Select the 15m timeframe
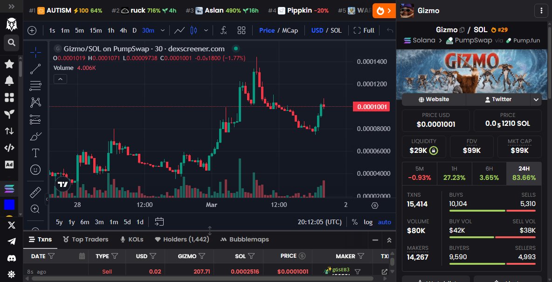 pos(96,30)
